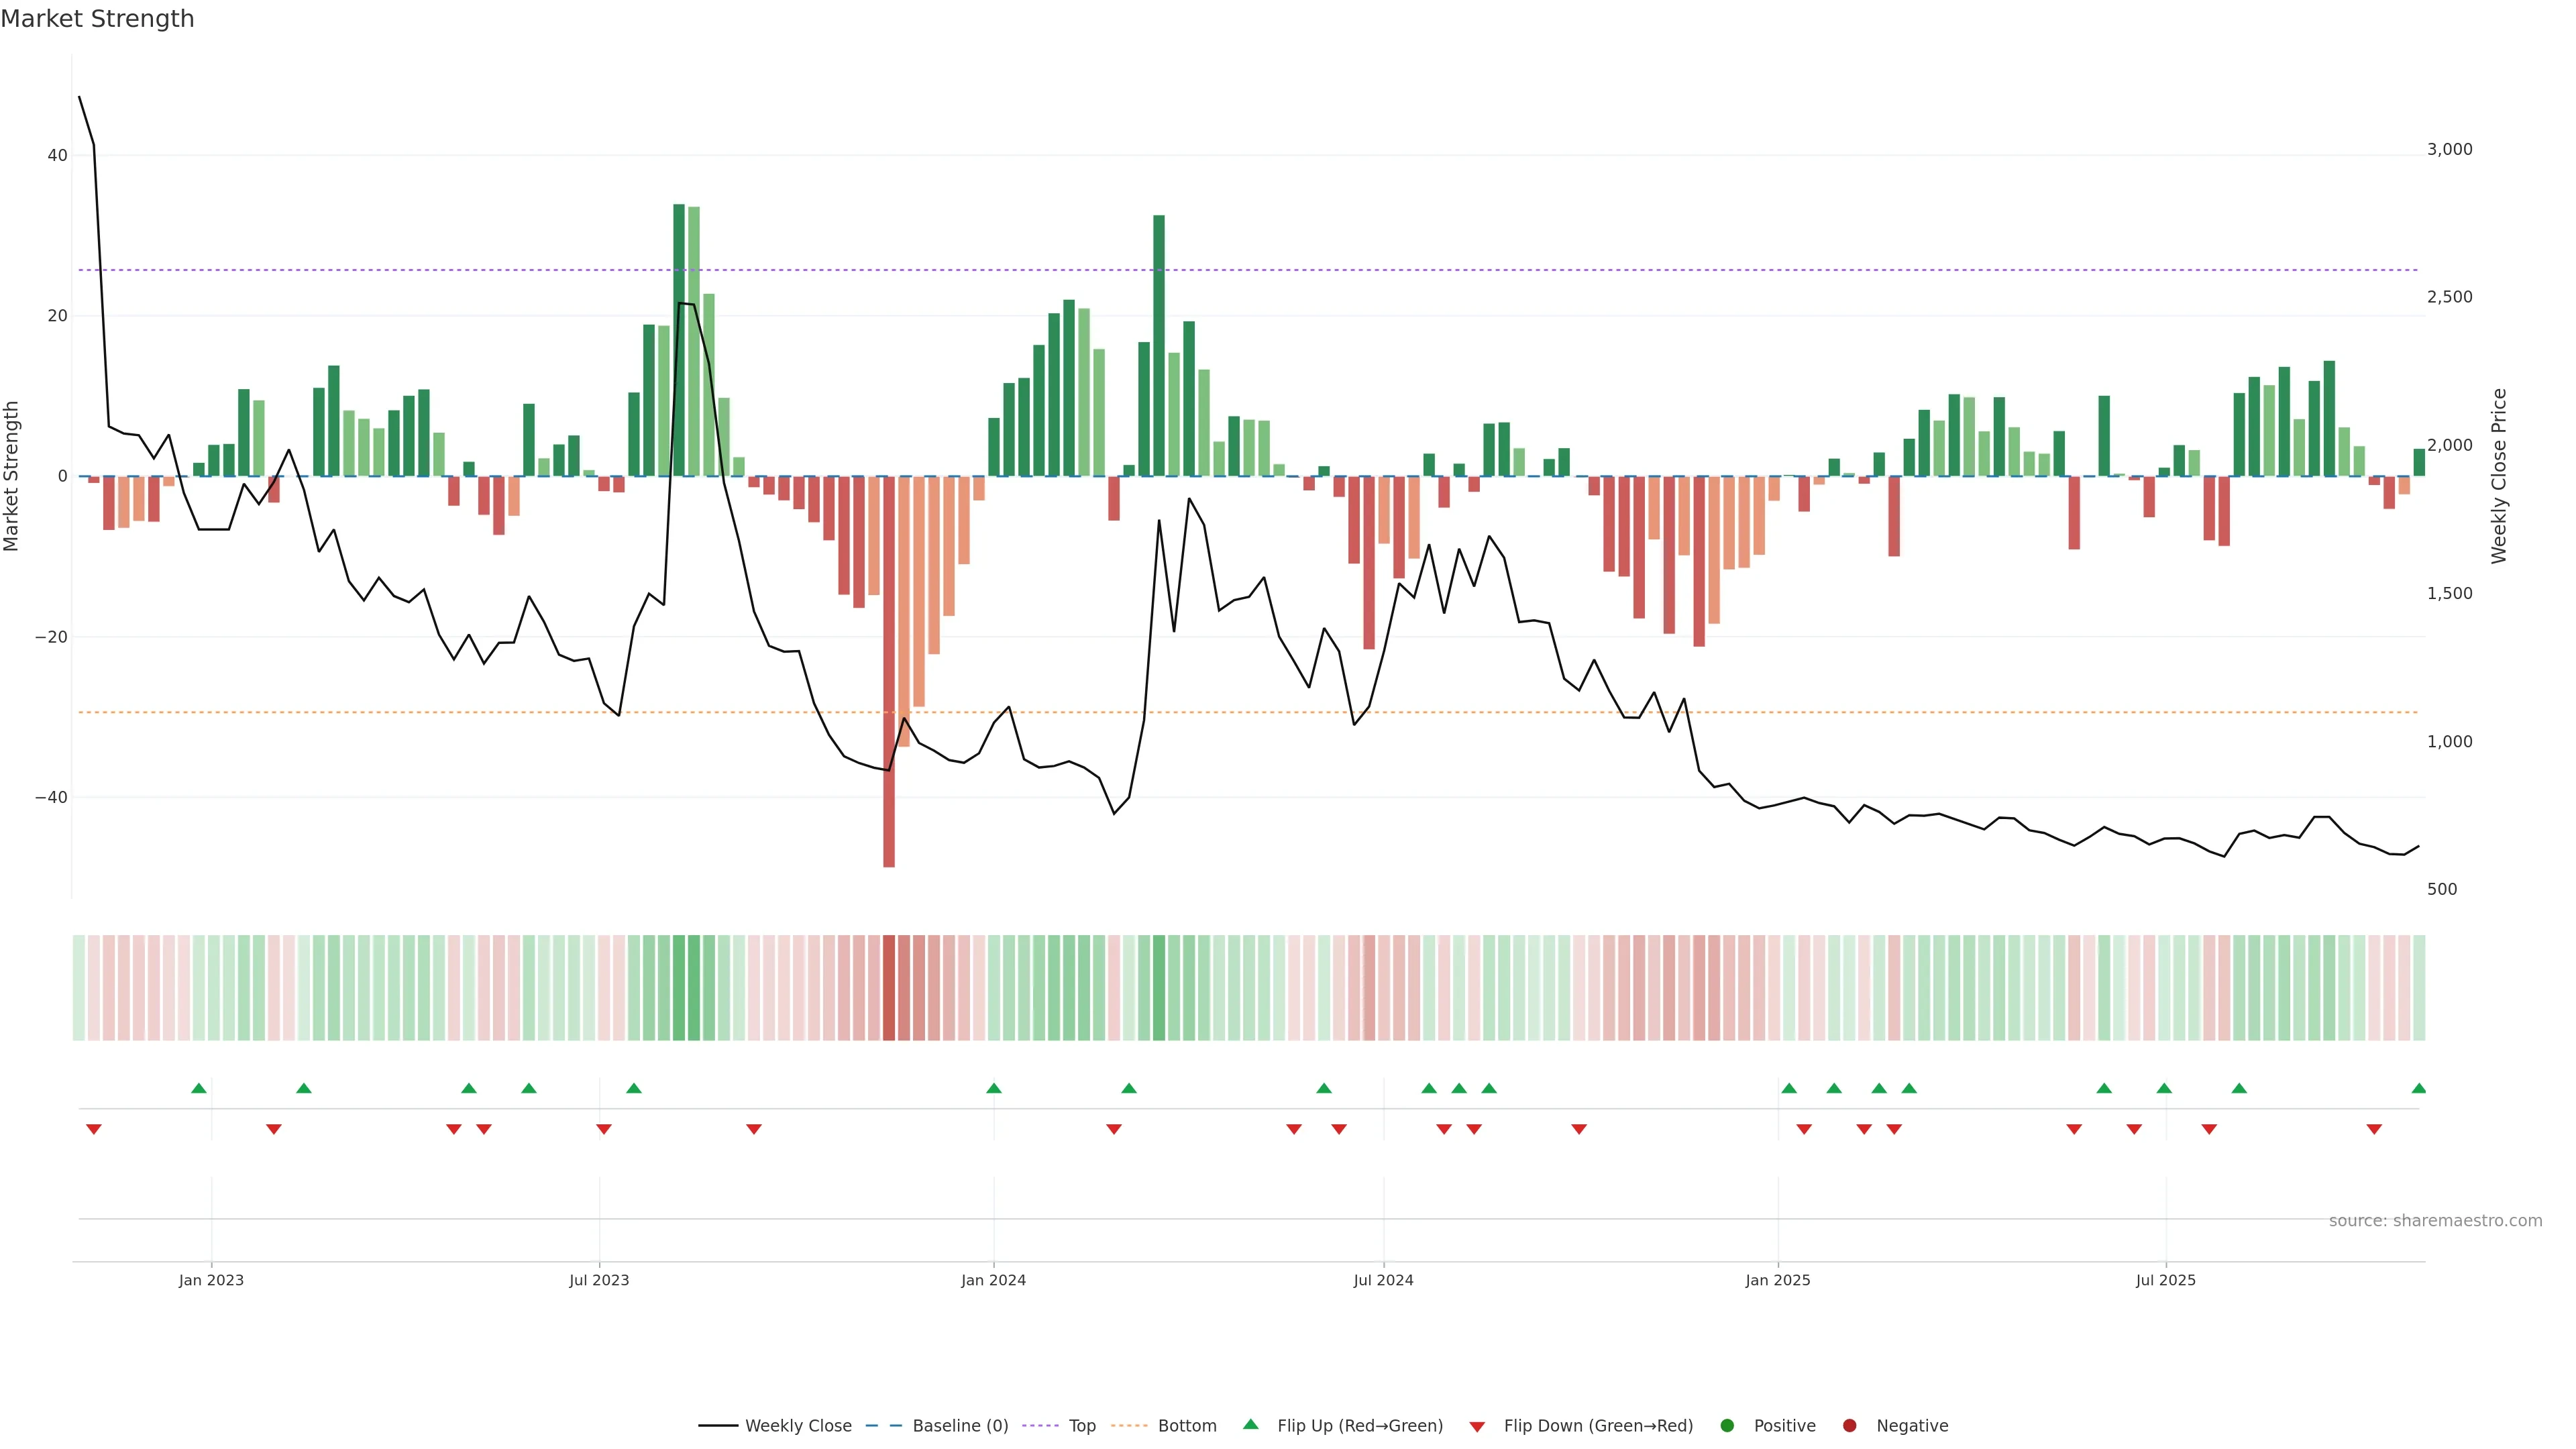This screenshot has height=1449, width=2576.
Task: Click the Flip Up green triangle legend icon
Action: point(1250,1424)
